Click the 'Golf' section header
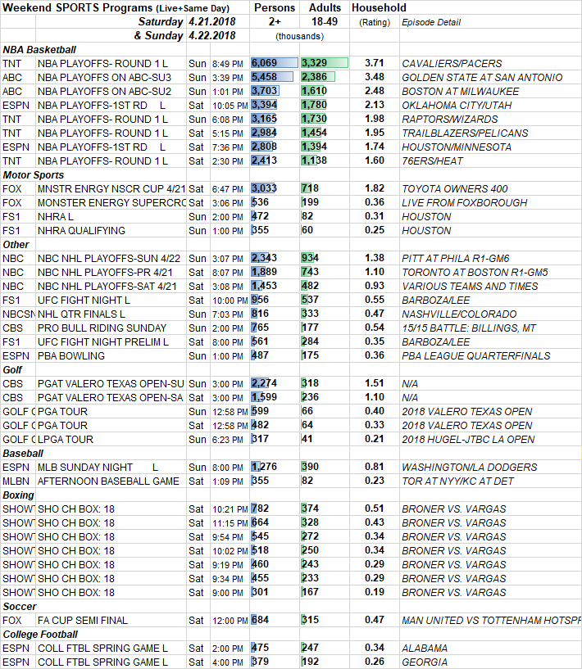582x669 pixels. 12,370
